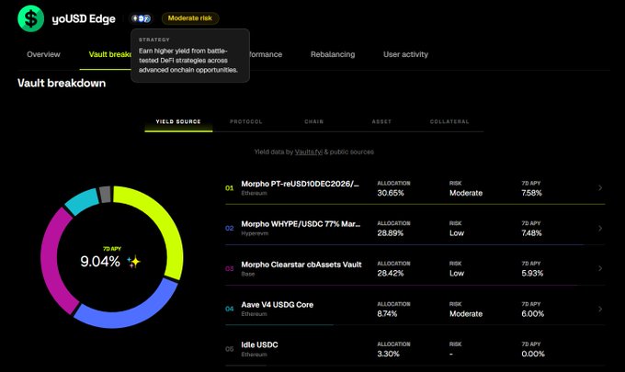Screen dimensions: 625x372
Task: Click the Morpho WHYPE/USDC 77% yield source name
Action: [x=301, y=224]
